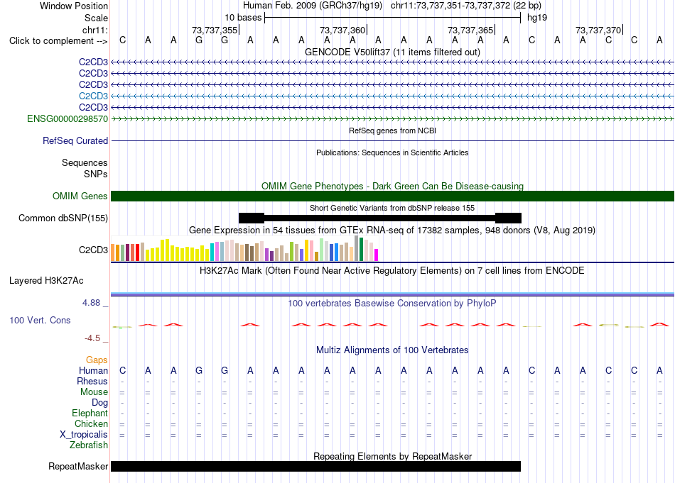675x483 pixels.
Task: Click the 'Click to complement -->' label
Action: click(58, 41)
